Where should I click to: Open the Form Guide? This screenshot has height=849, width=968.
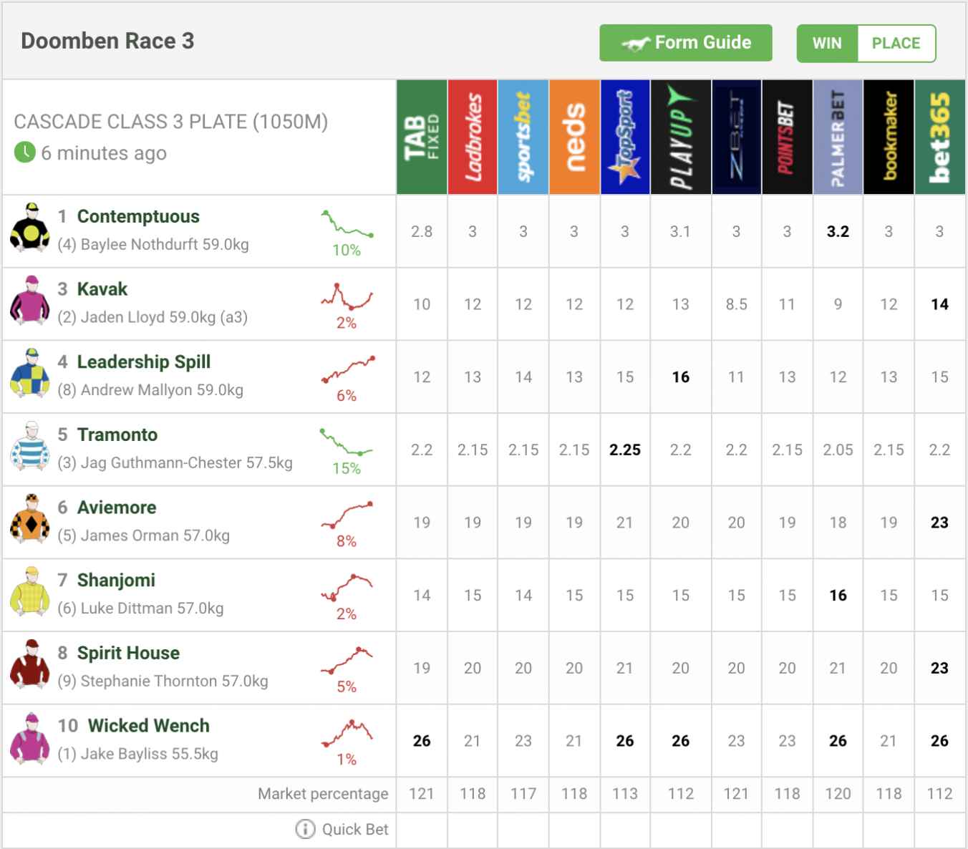click(x=685, y=43)
